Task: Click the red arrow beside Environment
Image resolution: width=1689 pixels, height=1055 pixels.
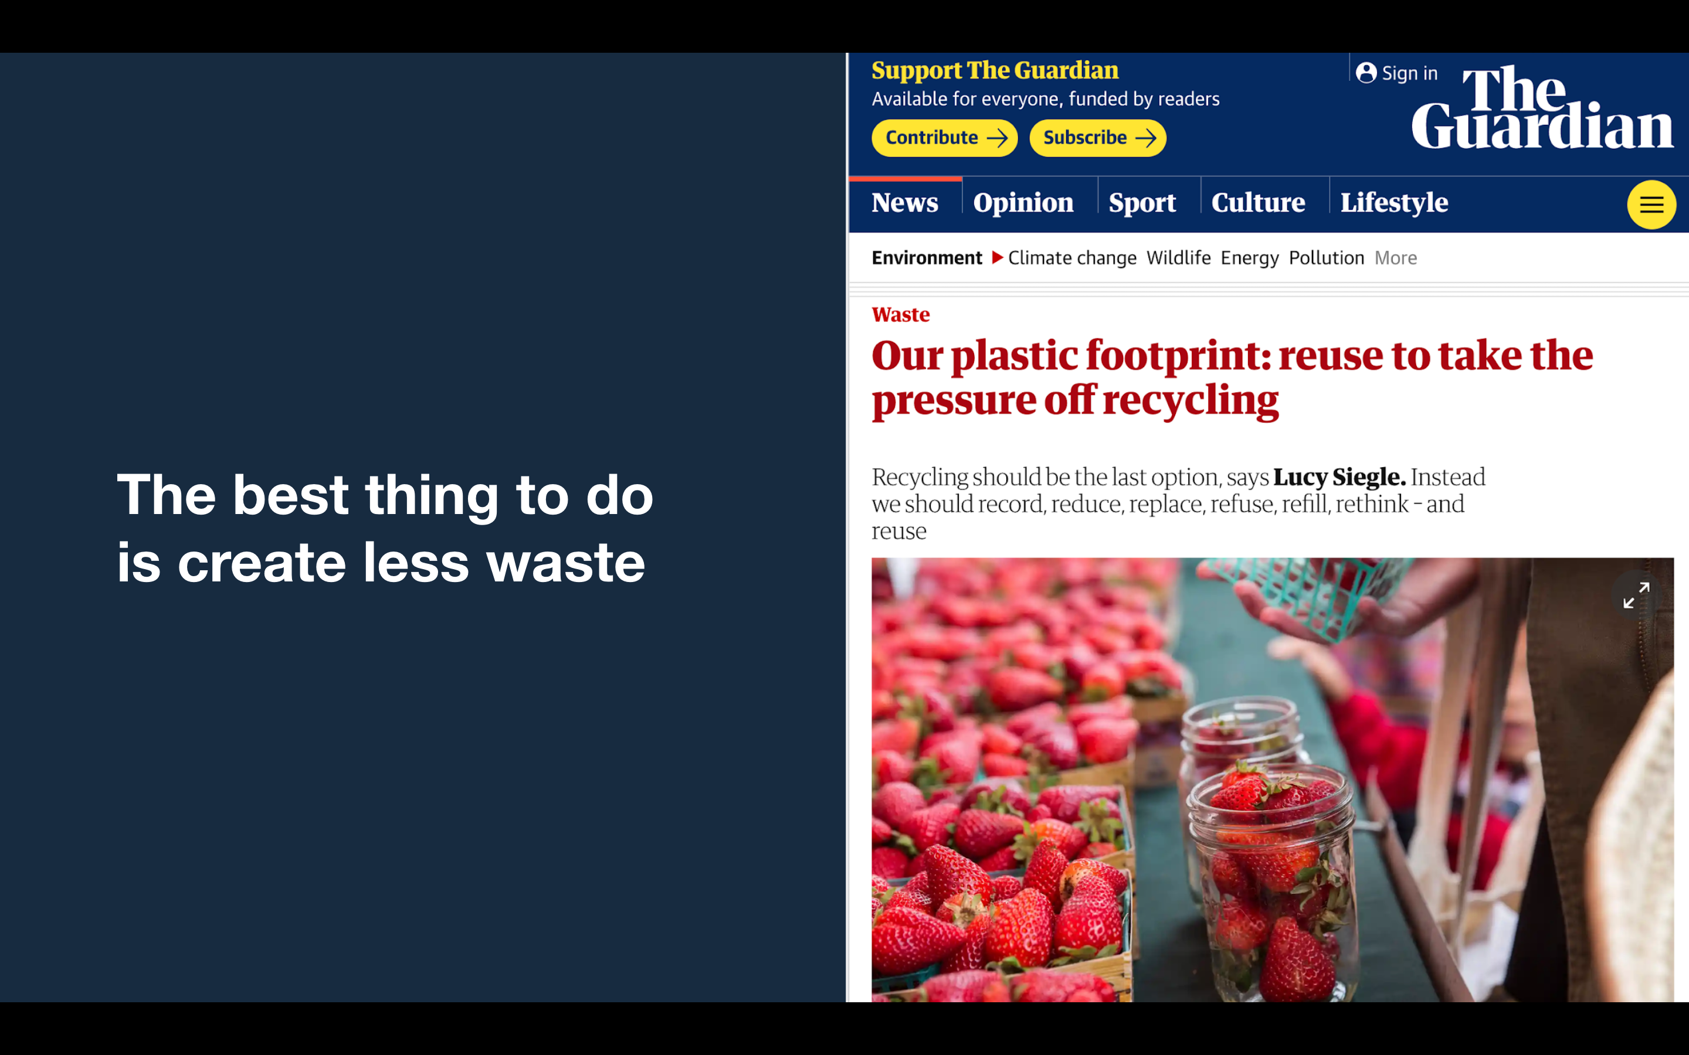Action: pyautogui.click(x=998, y=257)
